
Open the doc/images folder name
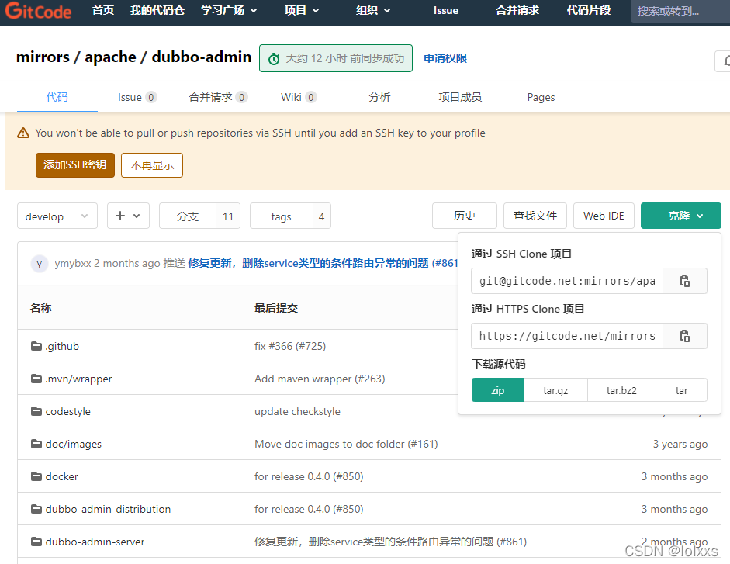tap(74, 444)
